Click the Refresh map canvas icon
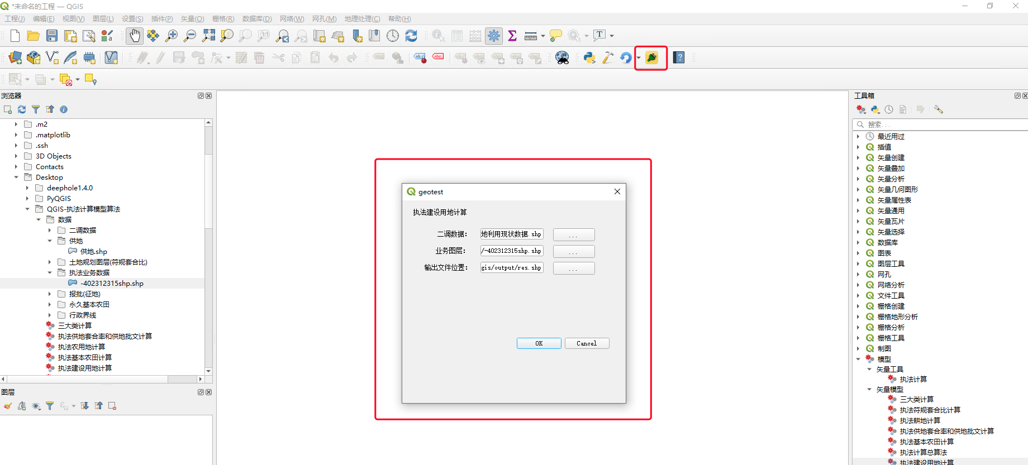1028x465 pixels. [x=411, y=36]
